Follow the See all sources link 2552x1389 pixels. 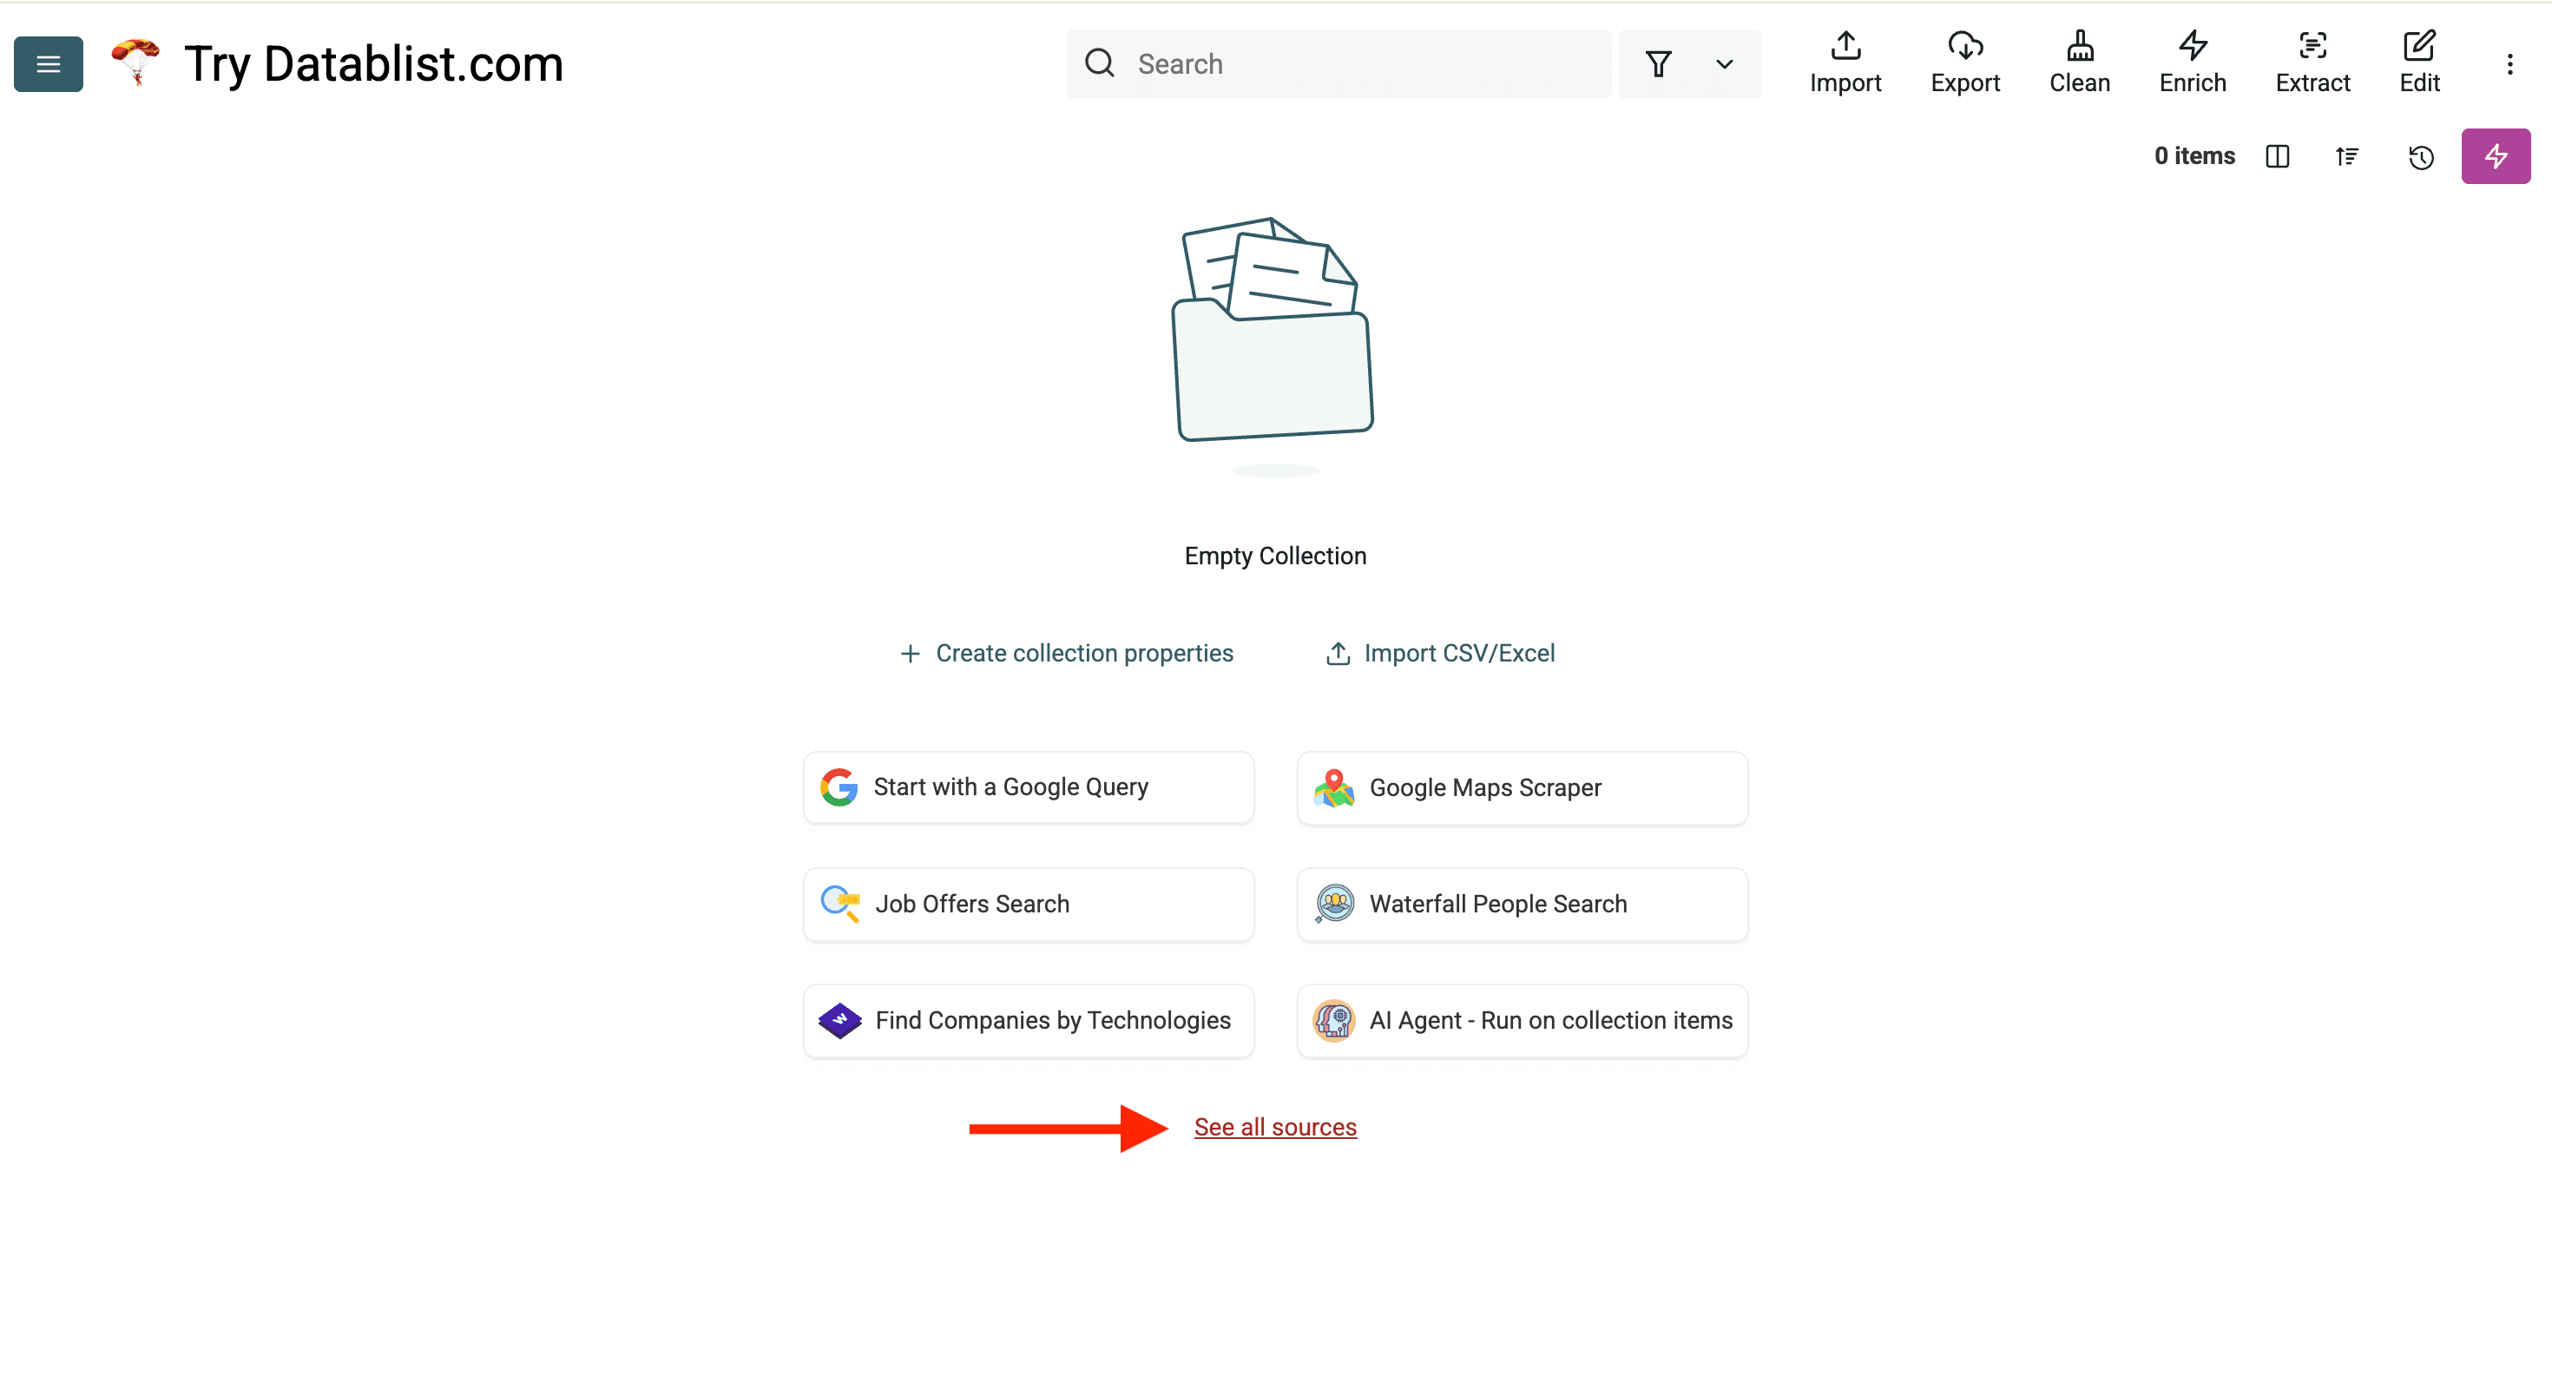point(1275,1127)
